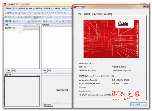Select the Polyline drawing tool
The width and height of the screenshot is (152, 111).
tap(60, 21)
